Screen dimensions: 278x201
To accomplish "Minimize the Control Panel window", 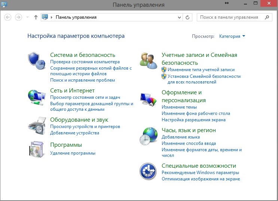I will tap(245, 3).
